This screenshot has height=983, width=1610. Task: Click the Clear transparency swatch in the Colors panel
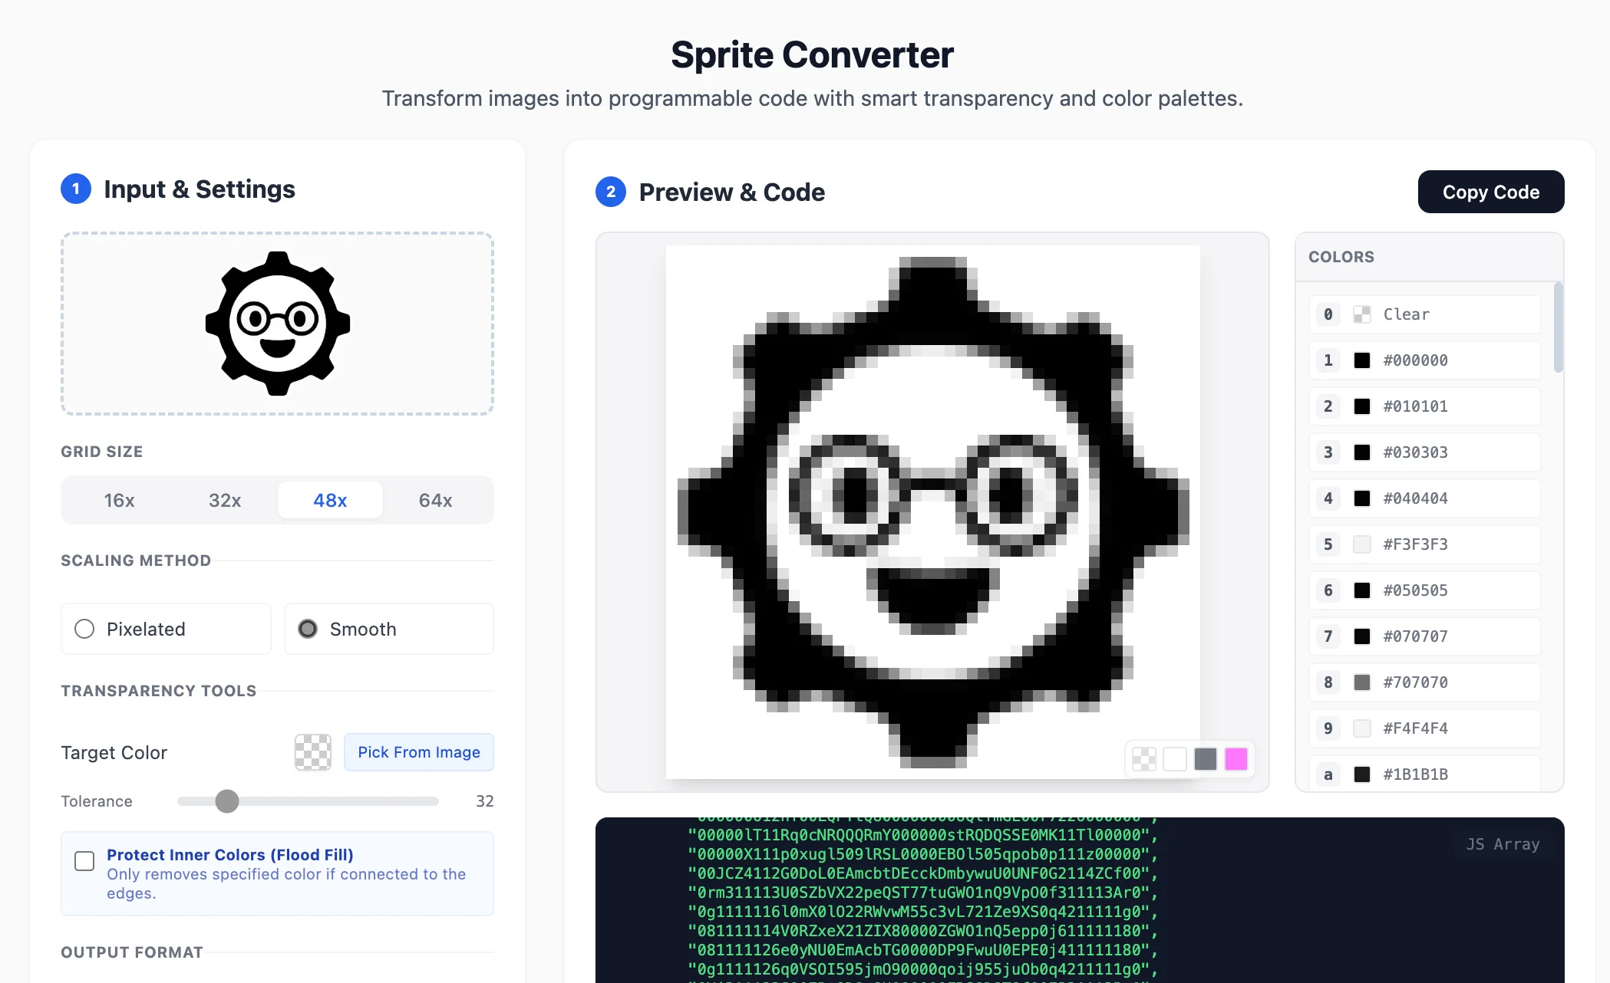pyautogui.click(x=1362, y=314)
